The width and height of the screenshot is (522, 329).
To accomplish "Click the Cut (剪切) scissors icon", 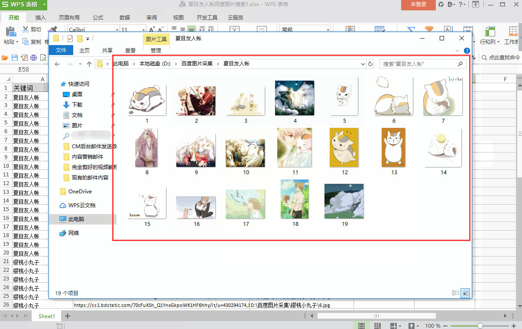I will [x=25, y=29].
